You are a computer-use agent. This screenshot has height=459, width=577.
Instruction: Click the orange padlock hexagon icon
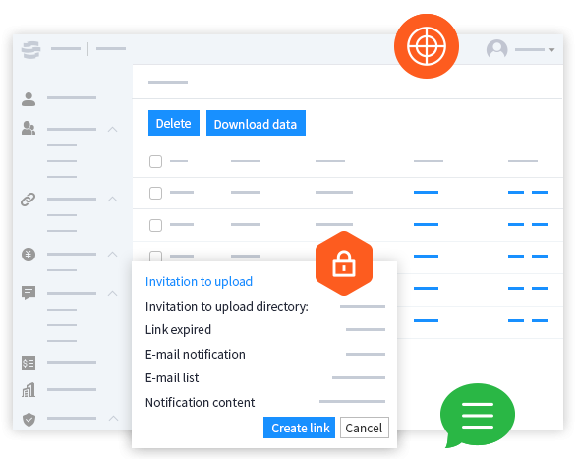click(x=344, y=263)
